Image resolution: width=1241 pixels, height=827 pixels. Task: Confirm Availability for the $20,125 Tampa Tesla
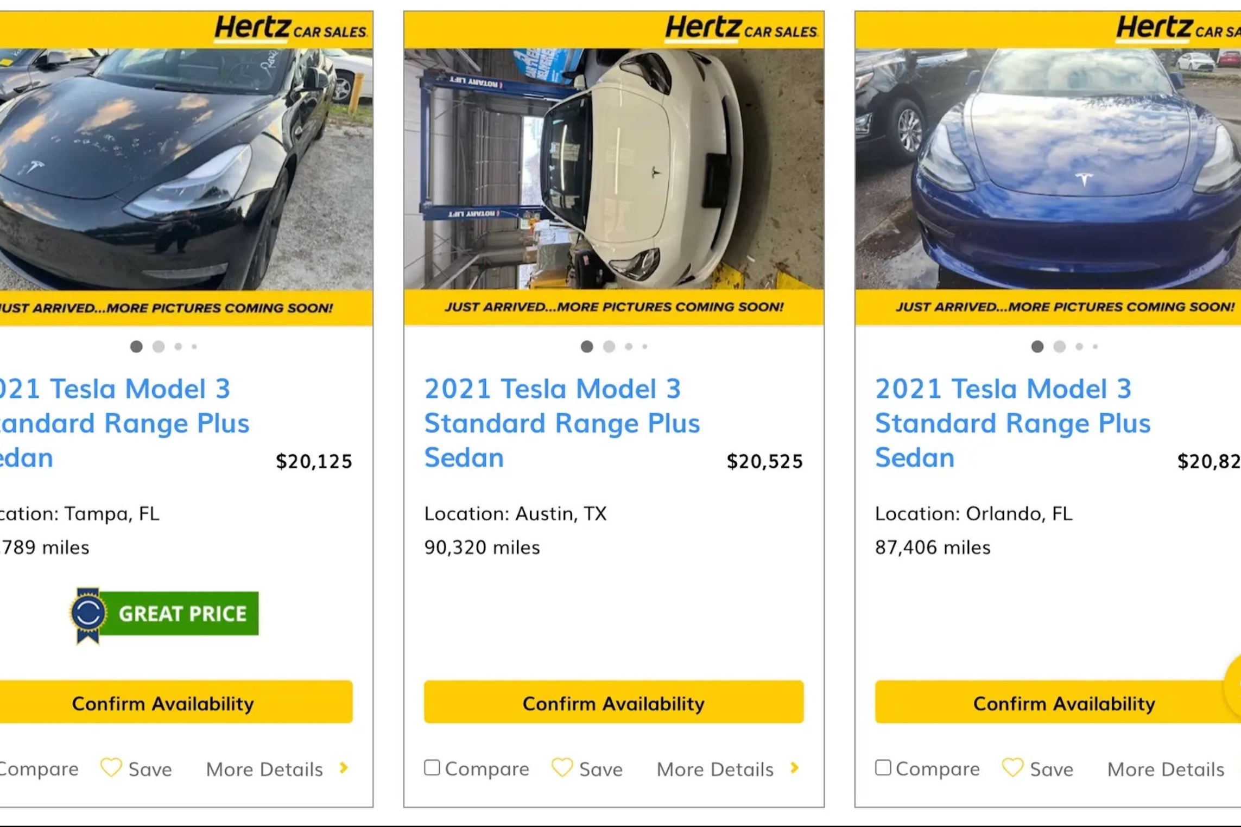[x=163, y=702]
